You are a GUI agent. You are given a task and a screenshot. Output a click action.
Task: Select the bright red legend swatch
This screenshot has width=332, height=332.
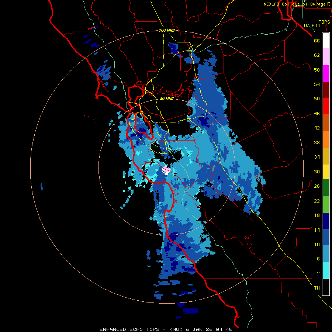pos(326,106)
